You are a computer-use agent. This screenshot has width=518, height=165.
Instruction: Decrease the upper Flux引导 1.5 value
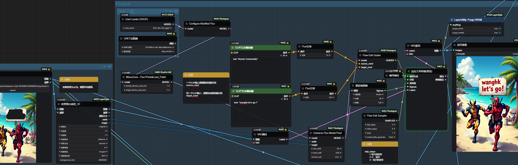[x=300, y=55]
